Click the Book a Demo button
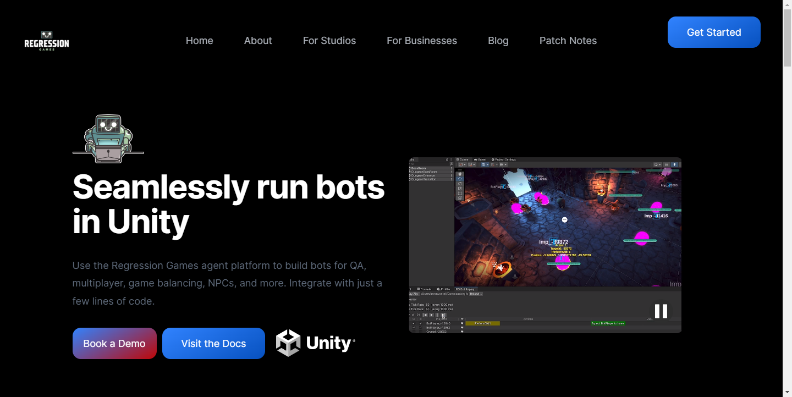Image resolution: width=792 pixels, height=397 pixels. point(114,344)
